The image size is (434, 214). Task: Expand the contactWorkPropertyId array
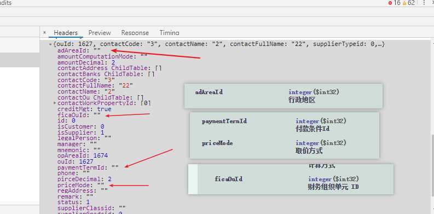click(x=55, y=103)
